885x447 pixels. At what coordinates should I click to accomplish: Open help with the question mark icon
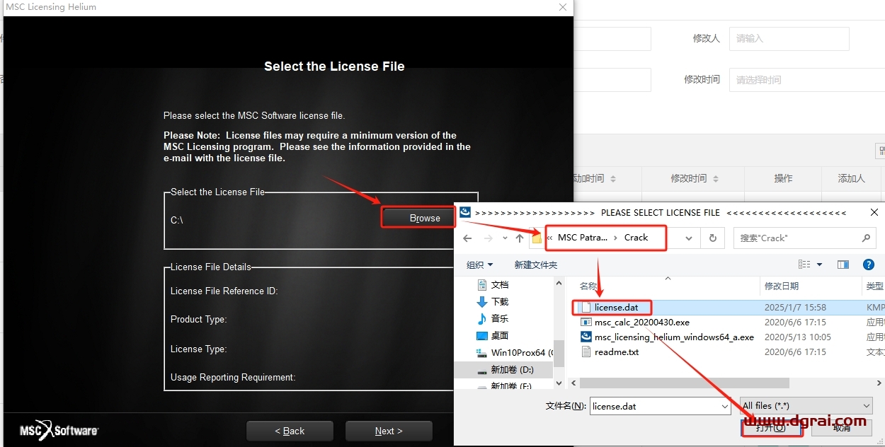tap(869, 265)
